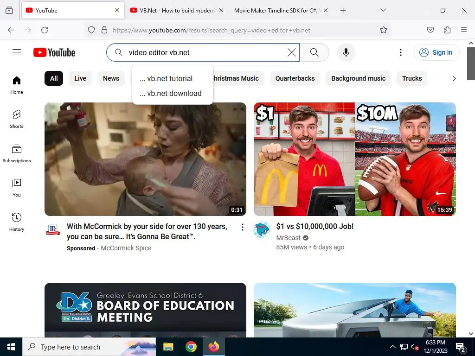475x356 pixels.
Task: Open Shorts in sidebar
Action: [17, 119]
